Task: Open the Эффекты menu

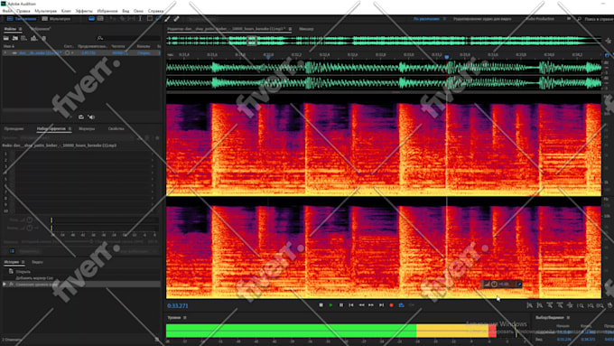Action: [84, 11]
